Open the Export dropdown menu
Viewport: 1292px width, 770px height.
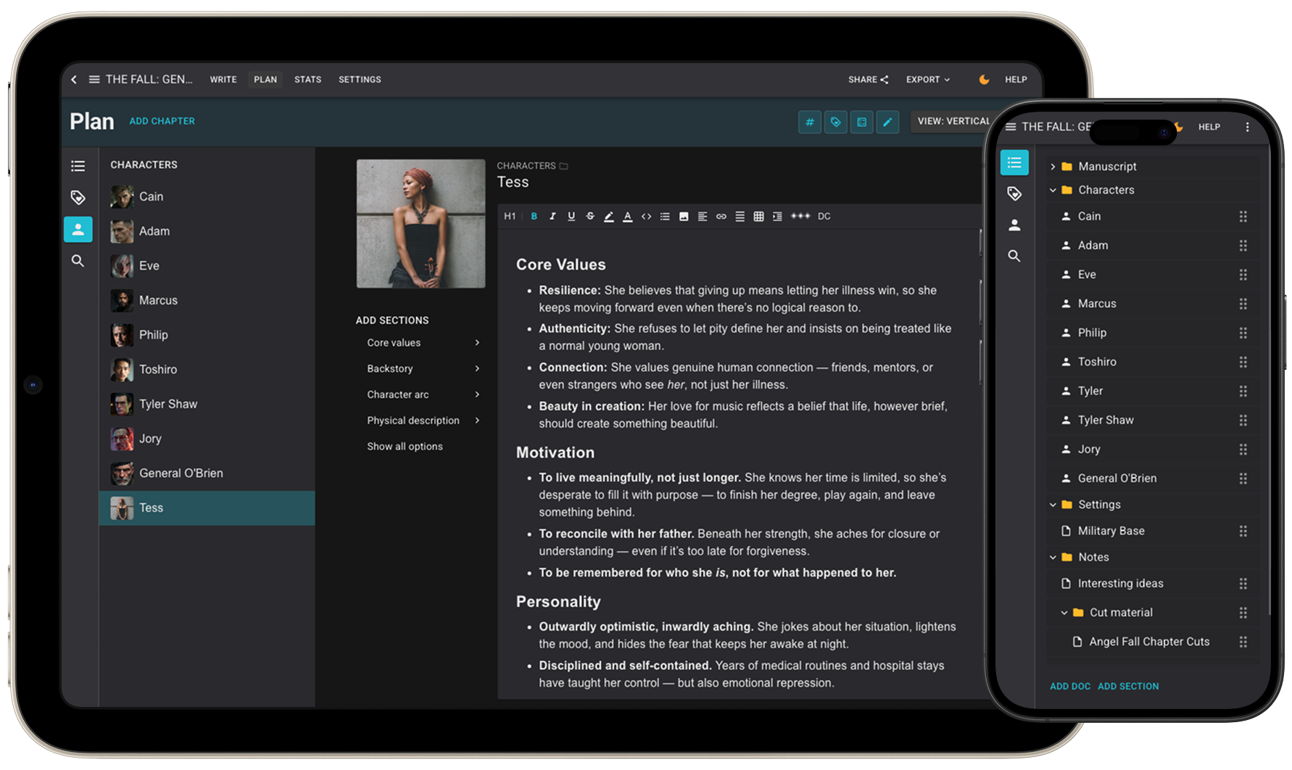[x=927, y=80]
